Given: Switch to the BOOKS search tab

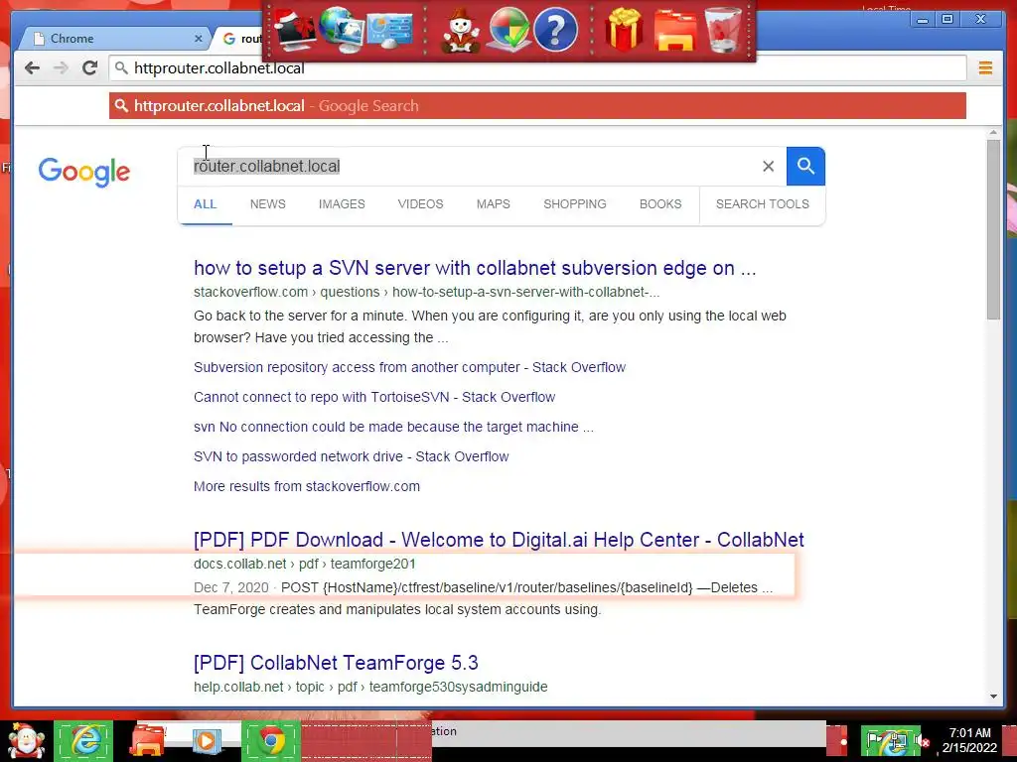Looking at the screenshot, I should (x=660, y=204).
